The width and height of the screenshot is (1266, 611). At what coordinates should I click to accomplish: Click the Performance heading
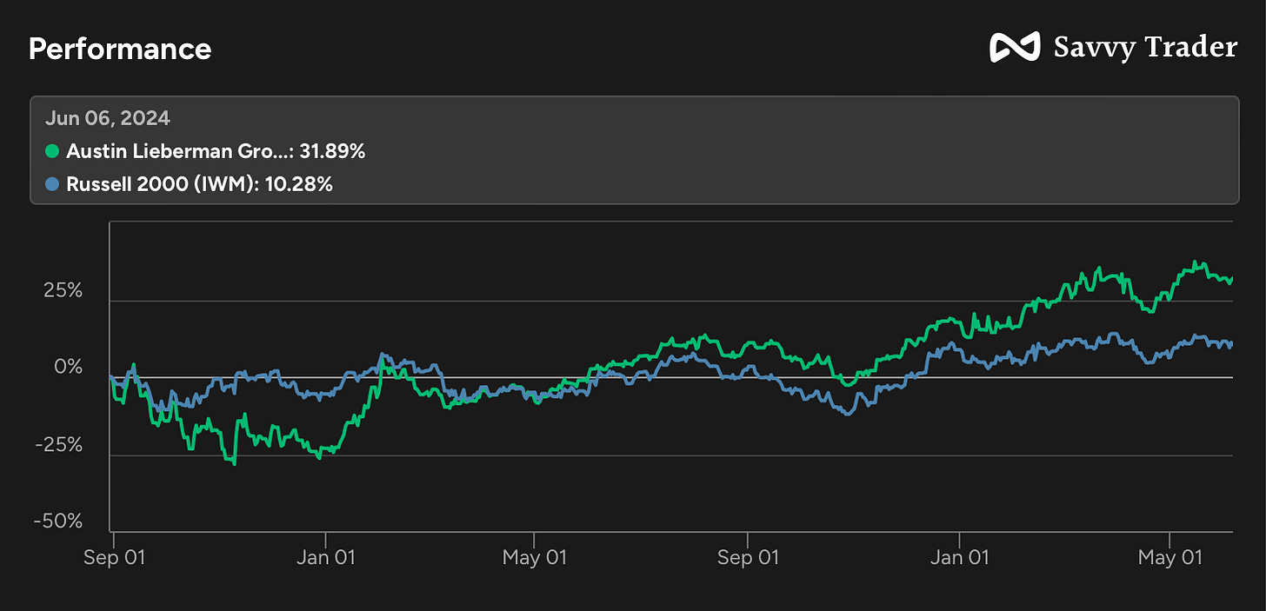pyautogui.click(x=120, y=49)
